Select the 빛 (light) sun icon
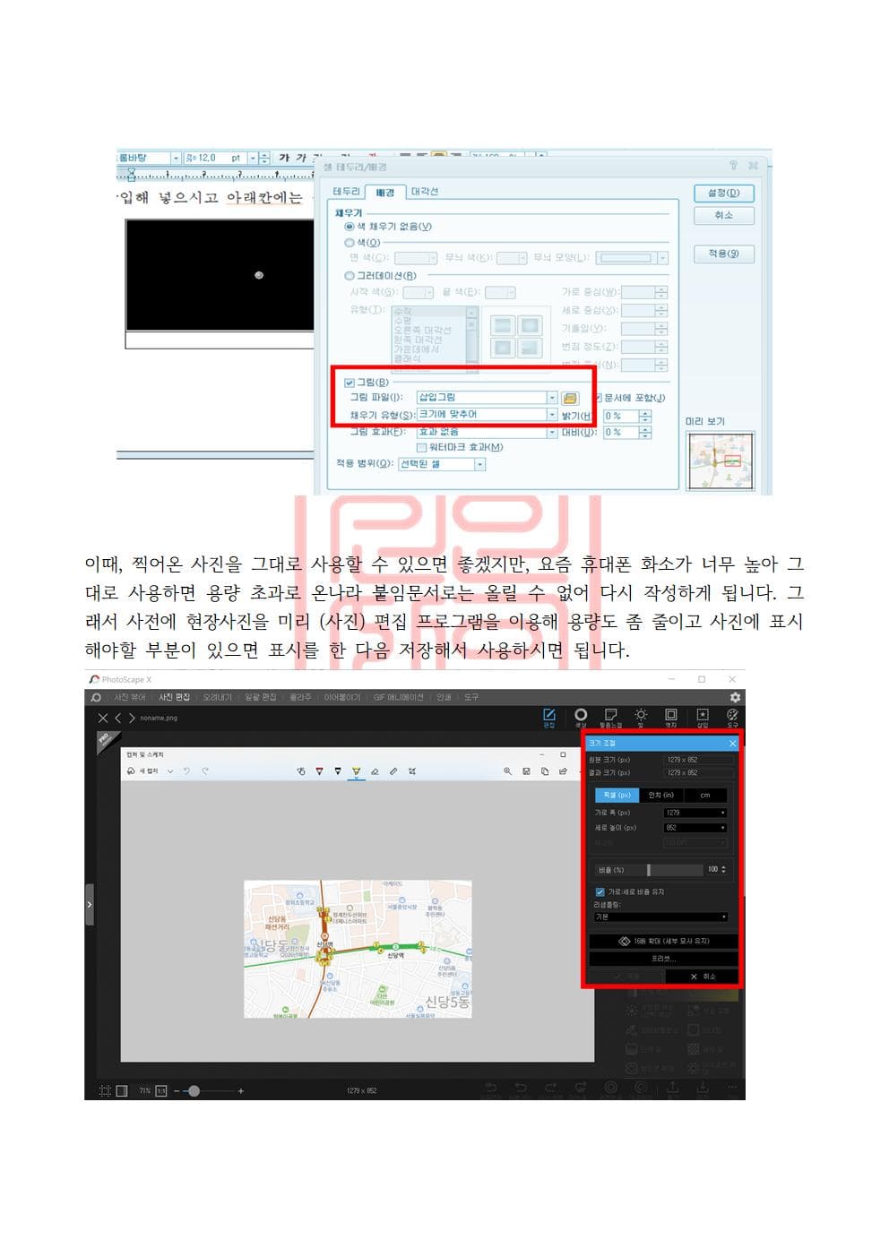 [x=641, y=715]
